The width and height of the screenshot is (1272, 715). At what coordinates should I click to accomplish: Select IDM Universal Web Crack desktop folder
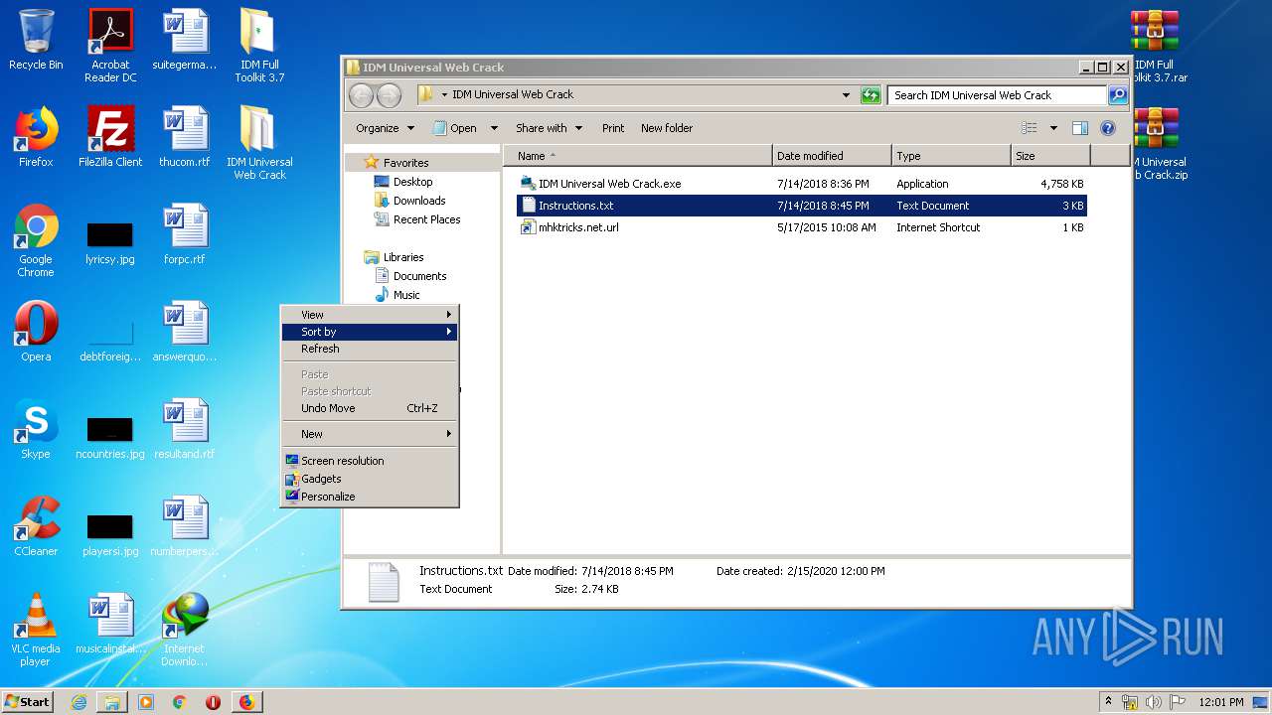tap(259, 143)
